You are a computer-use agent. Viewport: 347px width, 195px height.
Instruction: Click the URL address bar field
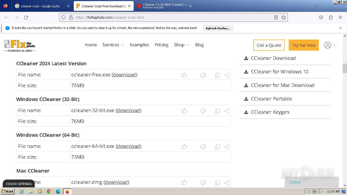coord(173,17)
